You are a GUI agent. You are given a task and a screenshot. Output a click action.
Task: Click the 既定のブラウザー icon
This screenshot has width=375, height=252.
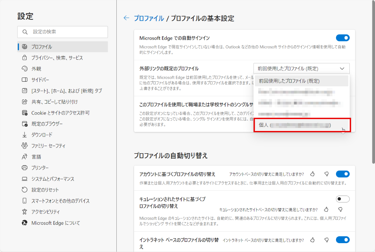click(25, 124)
